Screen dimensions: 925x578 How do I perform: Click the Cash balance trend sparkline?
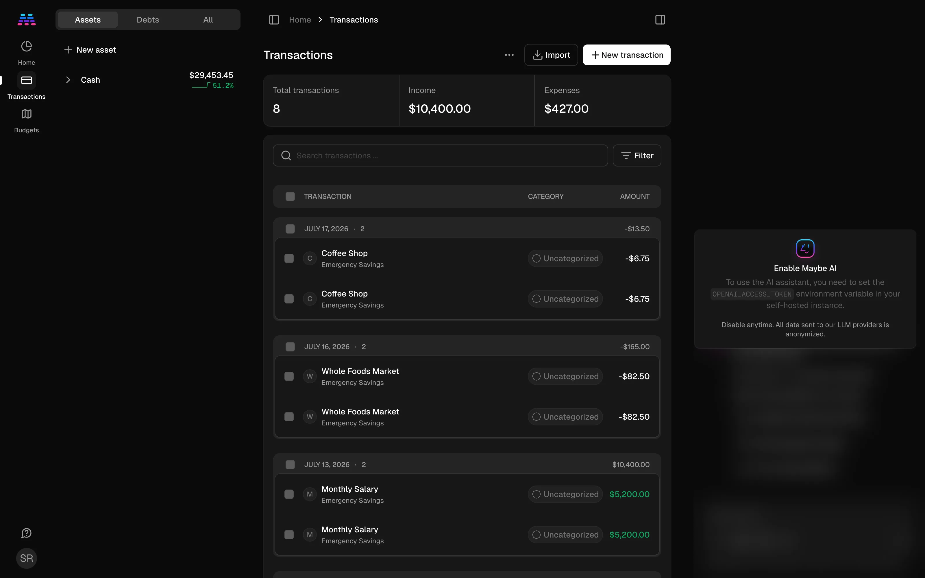[201, 85]
